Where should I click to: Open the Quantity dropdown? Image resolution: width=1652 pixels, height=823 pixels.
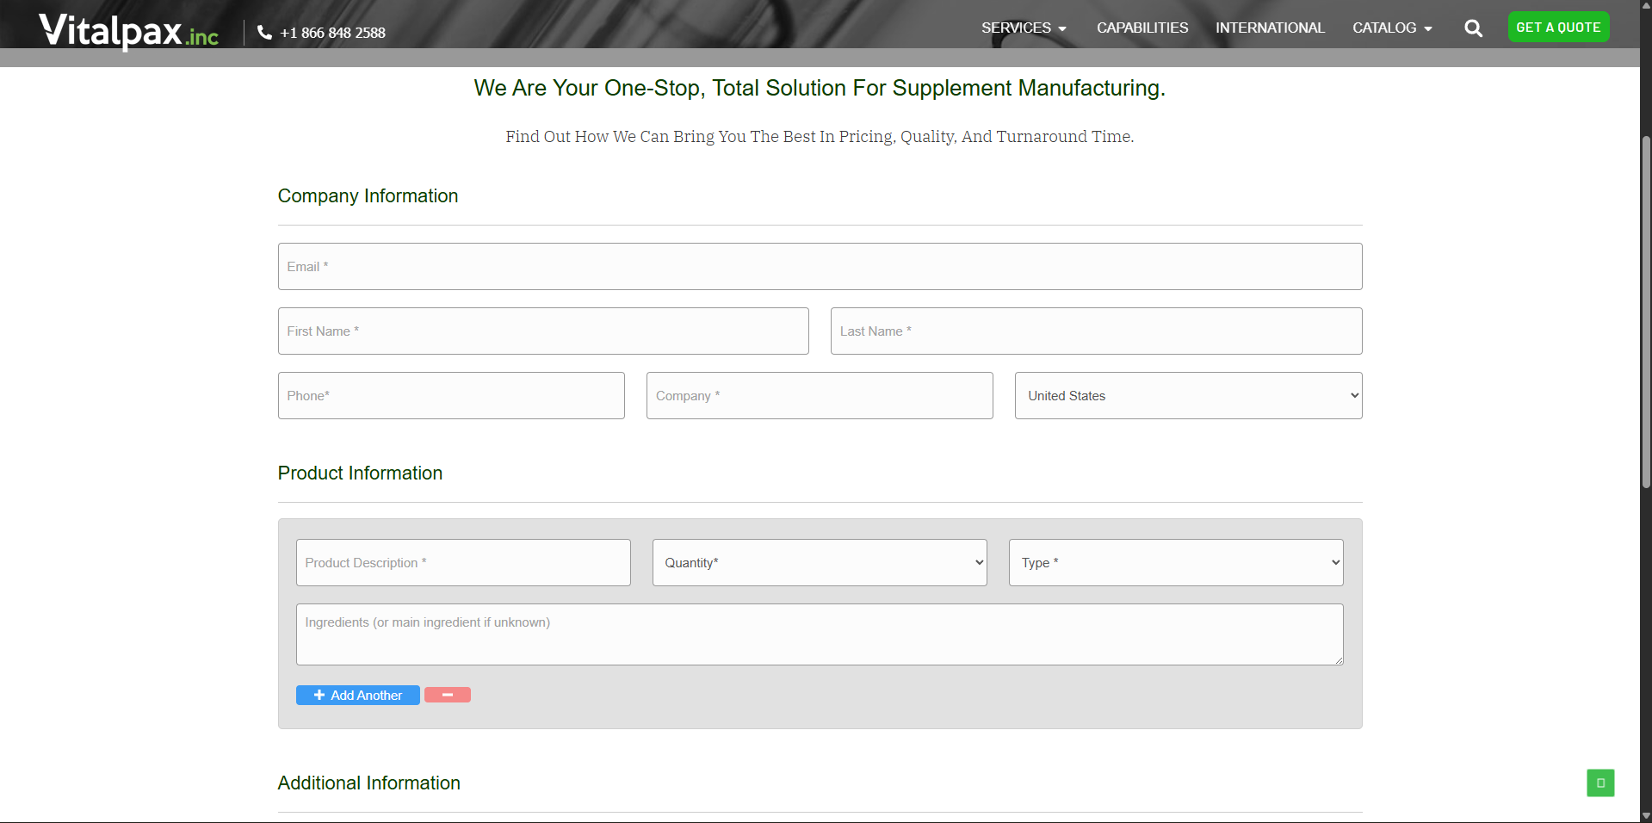pos(820,562)
